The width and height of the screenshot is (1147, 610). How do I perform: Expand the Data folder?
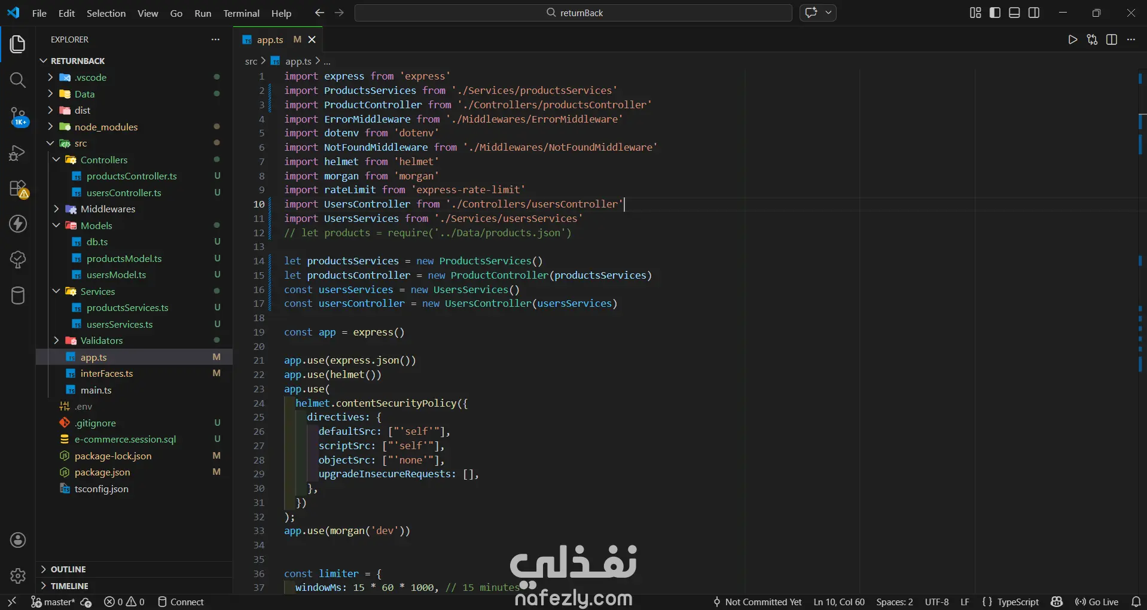50,94
